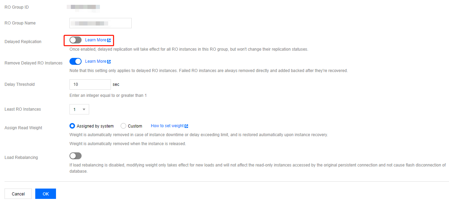Screen dimensions: 449x202
Task: Click the Delayed Replication label
Action: tap(23, 42)
